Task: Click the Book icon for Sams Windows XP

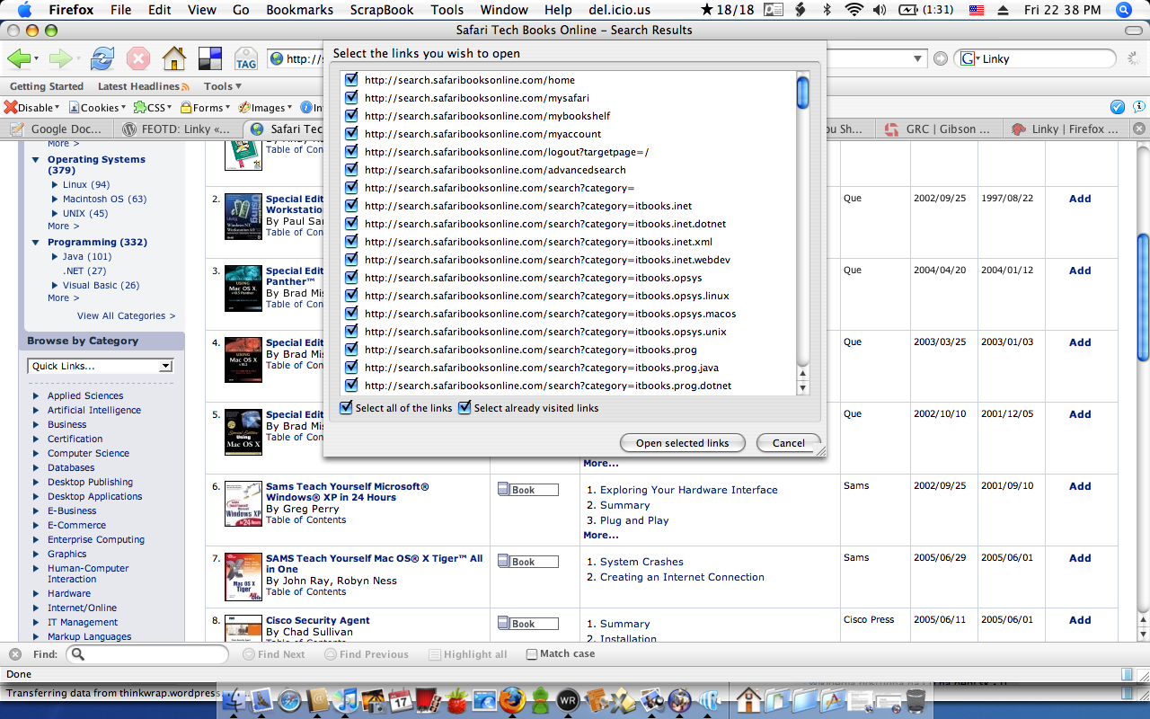Action: click(x=528, y=490)
